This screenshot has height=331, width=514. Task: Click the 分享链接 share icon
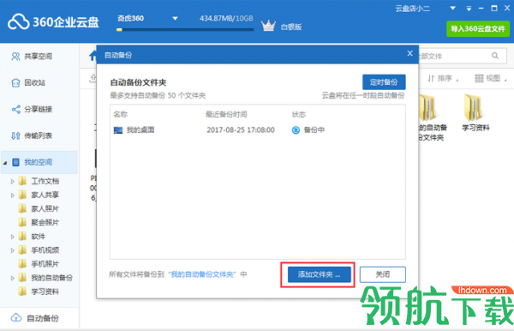coord(15,109)
